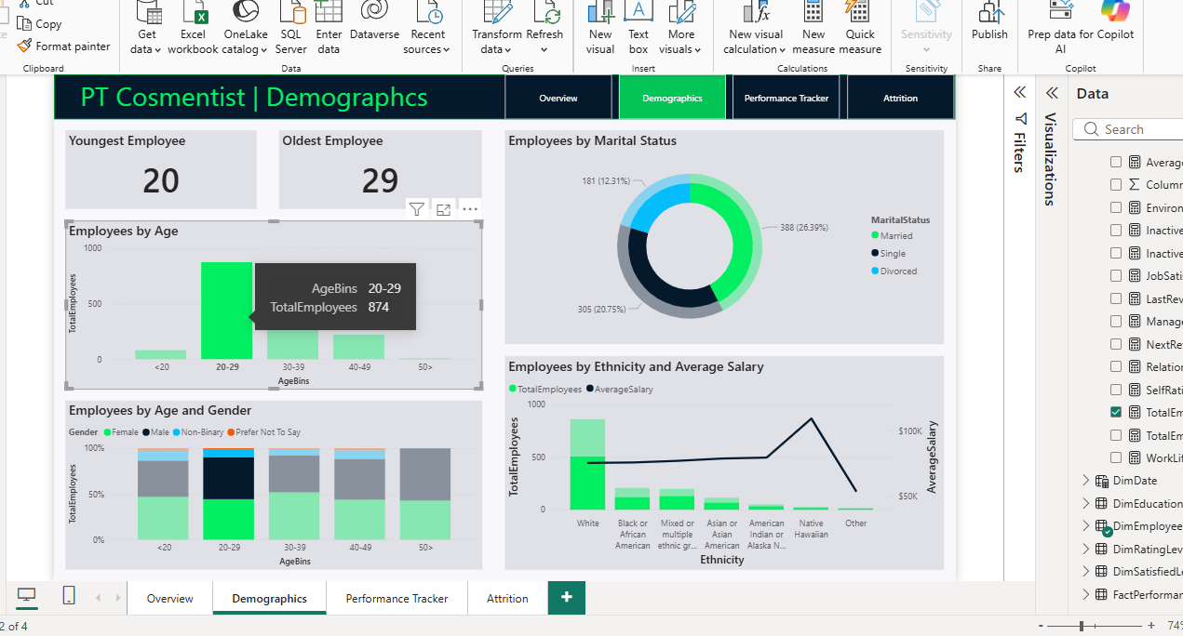Open OneLake catalog dropdown
This screenshot has height=636, width=1183.
coord(245,29)
